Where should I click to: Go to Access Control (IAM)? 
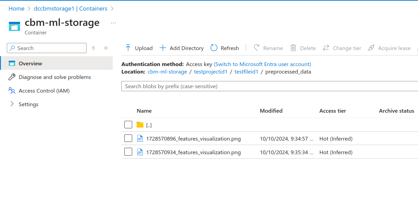click(44, 91)
